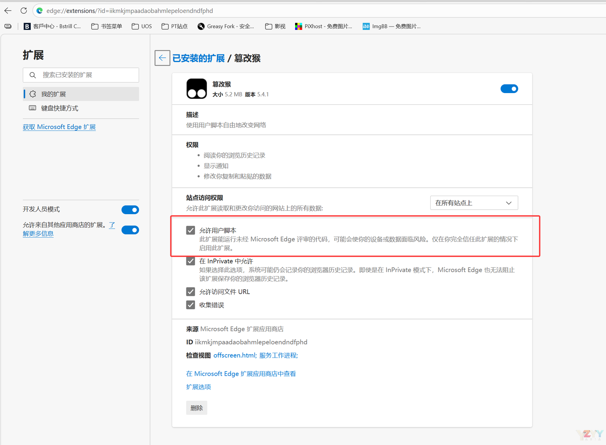
Task: Open the Greasy Fork bookmark
Action: 226,26
